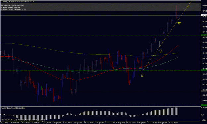Click the '31 Jul 16:00' time label
Viewport: 207px width, 124px height.
tap(36, 123)
